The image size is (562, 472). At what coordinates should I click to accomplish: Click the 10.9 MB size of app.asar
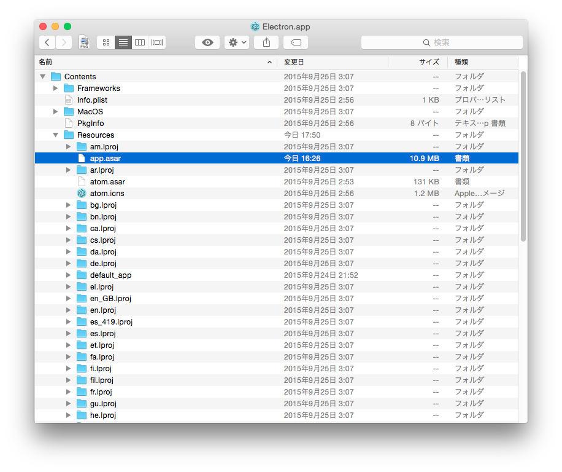425,159
